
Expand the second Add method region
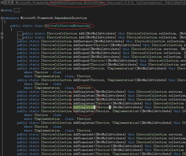(x=2, y=37)
